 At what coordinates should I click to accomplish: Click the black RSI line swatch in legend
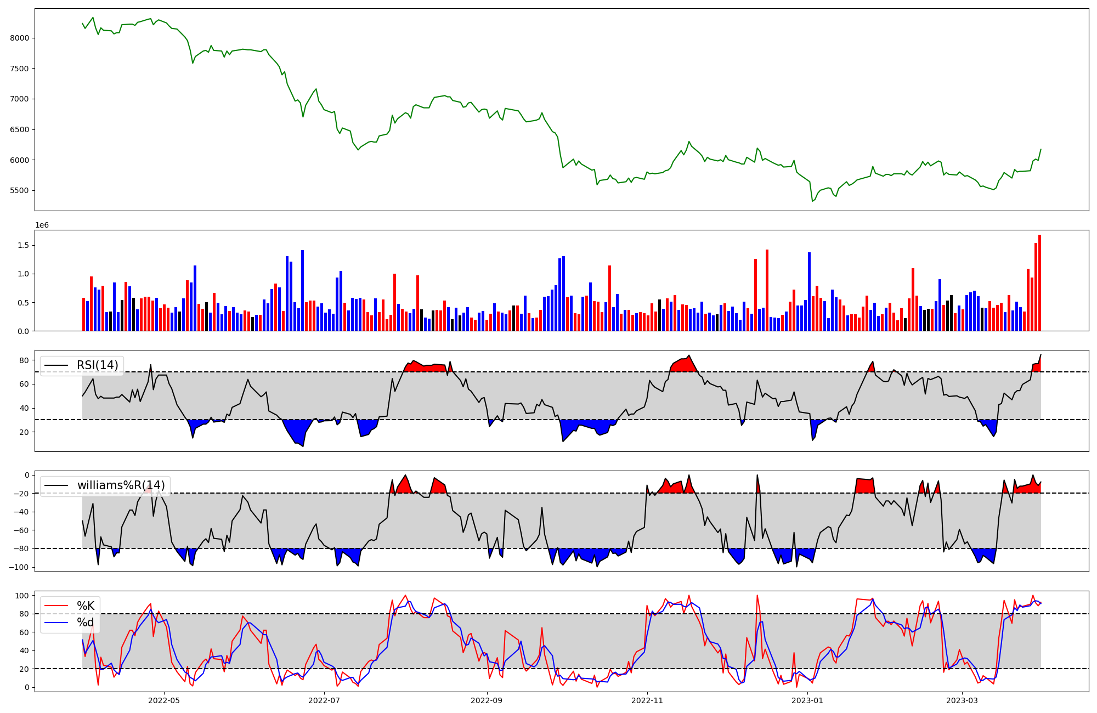click(x=56, y=365)
